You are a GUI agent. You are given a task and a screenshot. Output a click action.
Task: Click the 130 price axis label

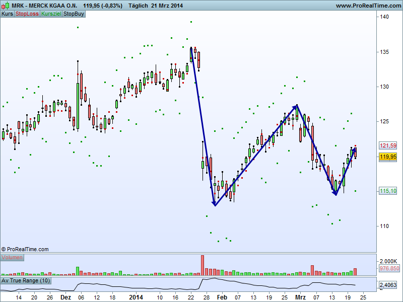[x=384, y=87]
